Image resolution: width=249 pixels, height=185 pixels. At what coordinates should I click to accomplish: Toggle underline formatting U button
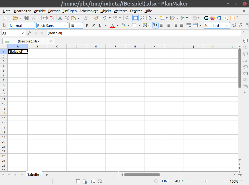[x=100, y=26]
